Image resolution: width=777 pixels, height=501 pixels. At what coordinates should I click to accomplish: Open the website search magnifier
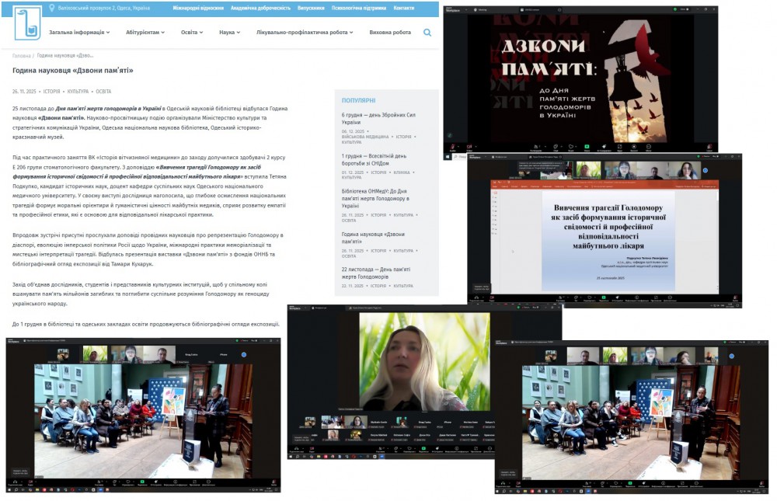[x=427, y=33]
